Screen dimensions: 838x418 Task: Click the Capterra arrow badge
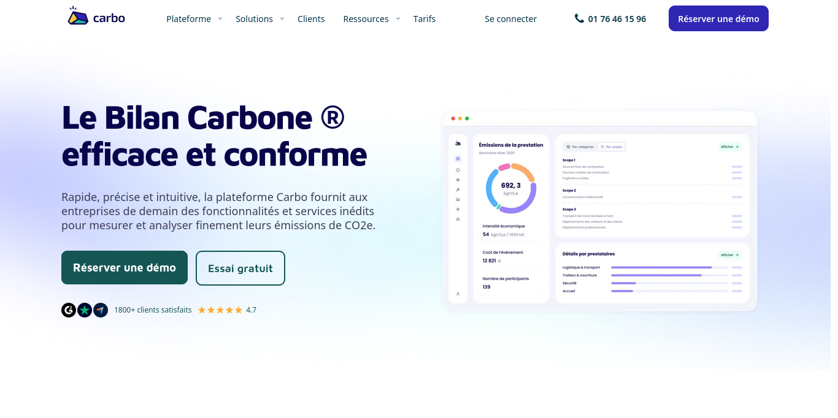click(x=101, y=310)
